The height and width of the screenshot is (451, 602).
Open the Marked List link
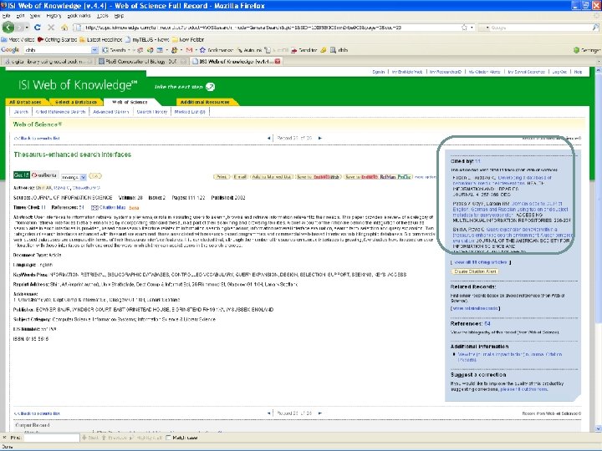tap(190, 112)
